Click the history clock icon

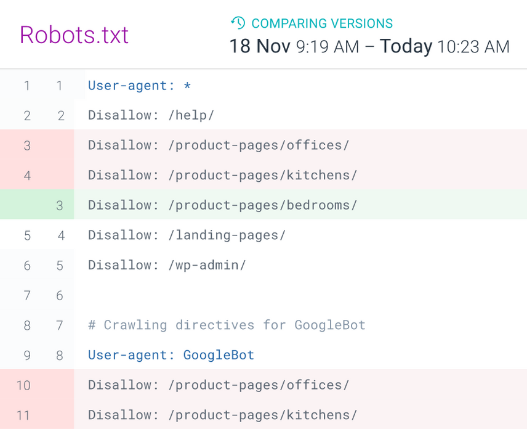pyautogui.click(x=238, y=23)
